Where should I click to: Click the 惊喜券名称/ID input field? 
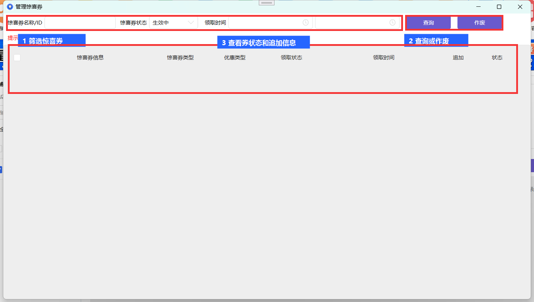tap(80, 23)
